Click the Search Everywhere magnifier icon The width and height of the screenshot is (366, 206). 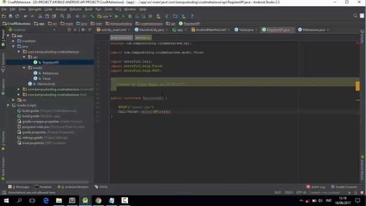pos(355,15)
